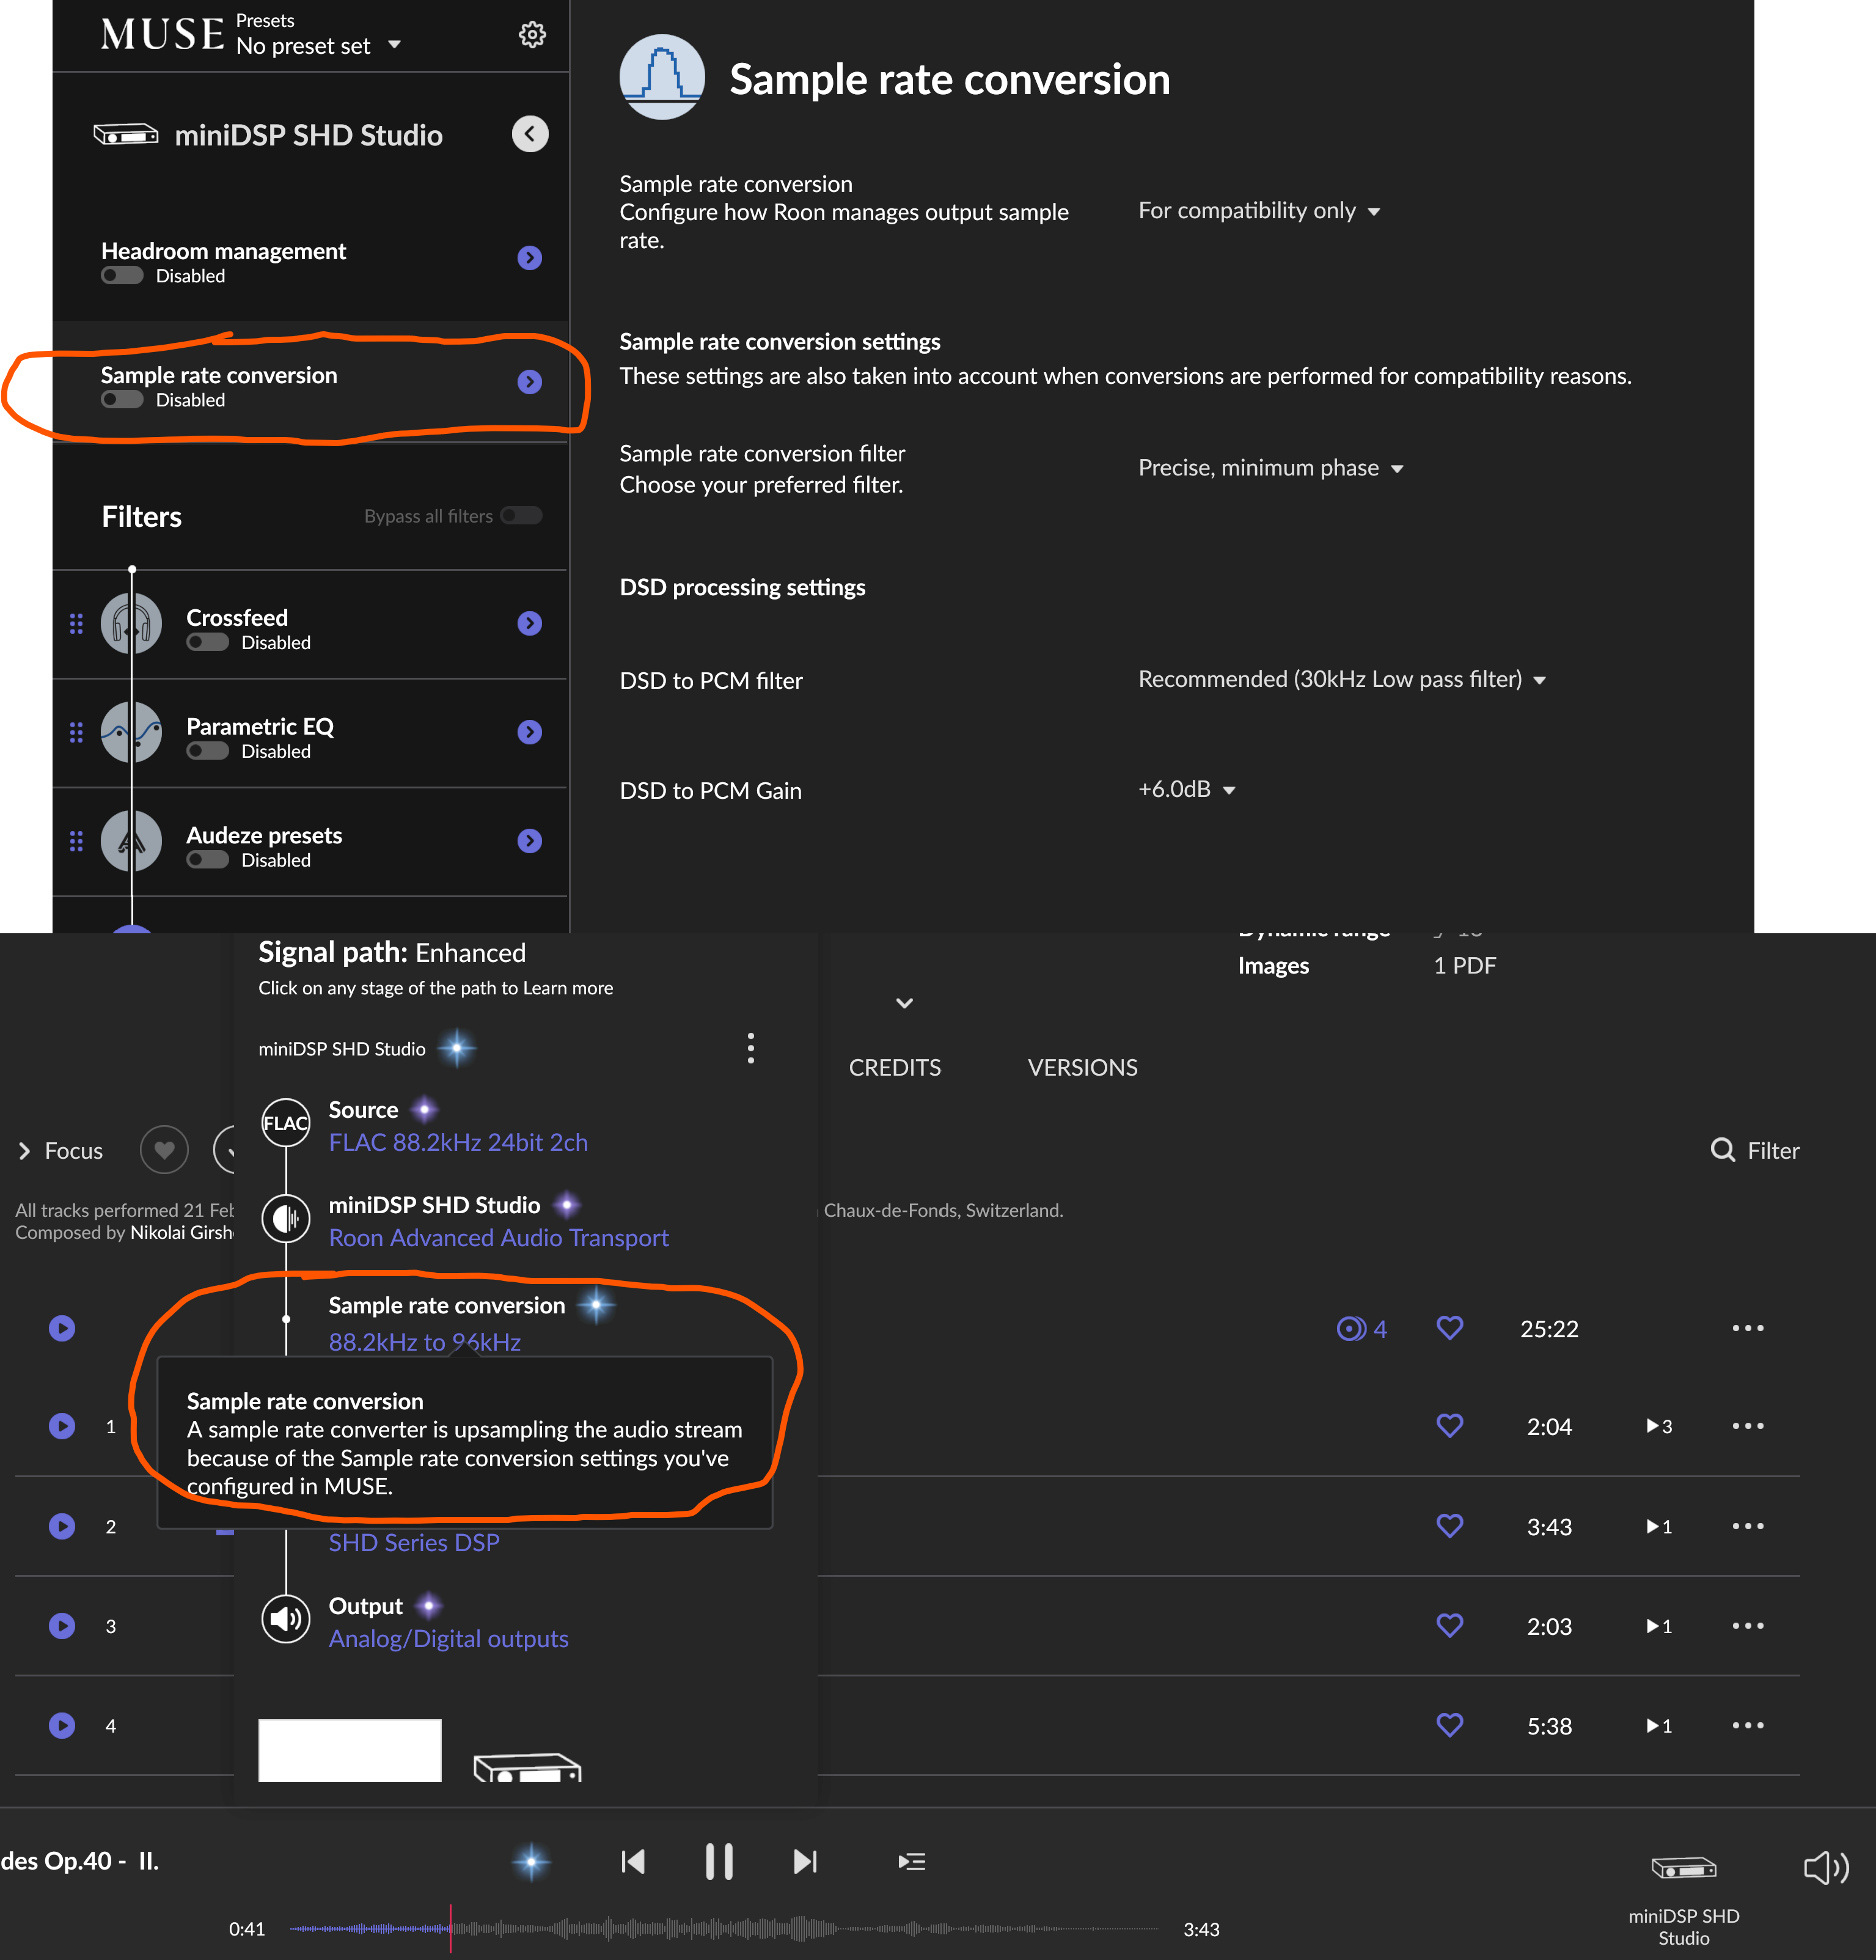The height and width of the screenshot is (1960, 1876).
Task: Switch to CREDITS tab
Action: [x=895, y=1068]
